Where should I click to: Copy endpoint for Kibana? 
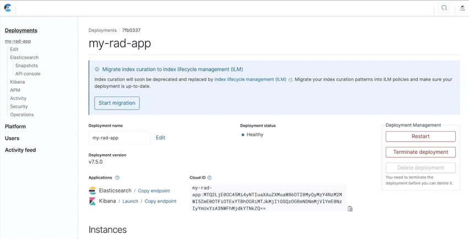[x=160, y=201]
